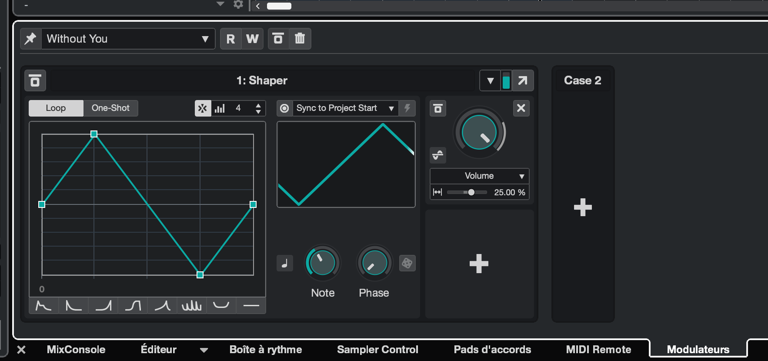The width and height of the screenshot is (768, 361).
Task: Apply the fourth shape preset (S-curve)
Action: click(133, 306)
